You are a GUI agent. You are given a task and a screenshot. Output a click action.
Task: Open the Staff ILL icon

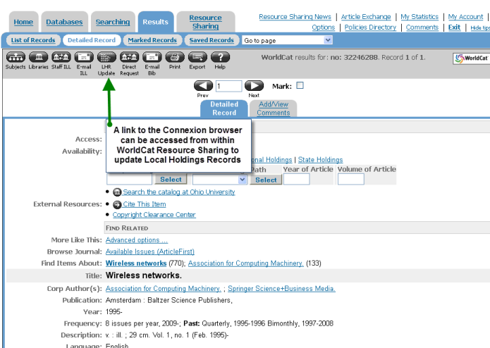coord(61,58)
